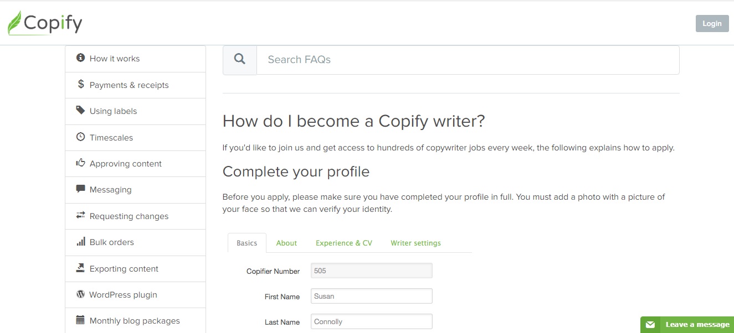The height and width of the screenshot is (333, 734).
Task: Click the tag icon for Using labels
Action: (x=81, y=111)
